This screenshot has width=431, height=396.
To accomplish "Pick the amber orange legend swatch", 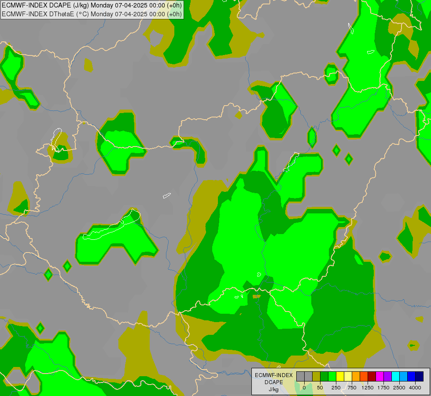I will [x=356, y=376].
